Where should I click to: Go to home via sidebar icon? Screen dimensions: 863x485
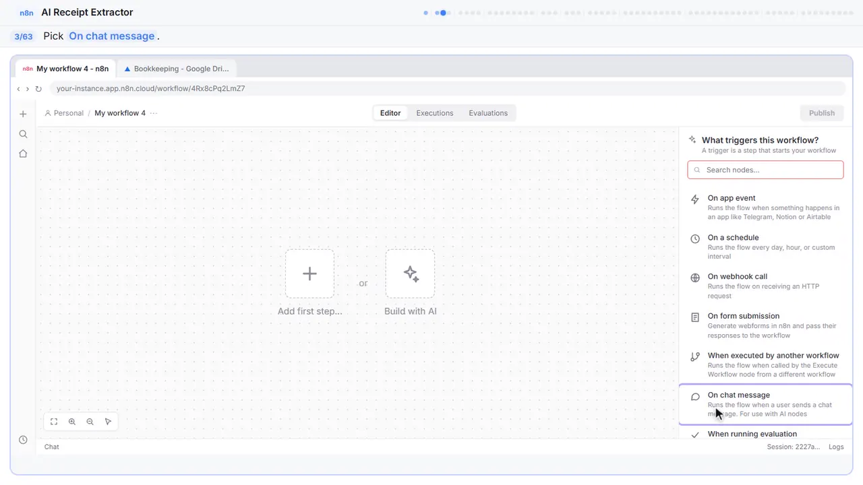[23, 154]
